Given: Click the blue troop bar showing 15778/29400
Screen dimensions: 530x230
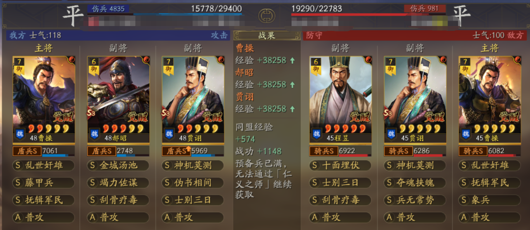Looking at the screenshot, I should (x=187, y=14).
